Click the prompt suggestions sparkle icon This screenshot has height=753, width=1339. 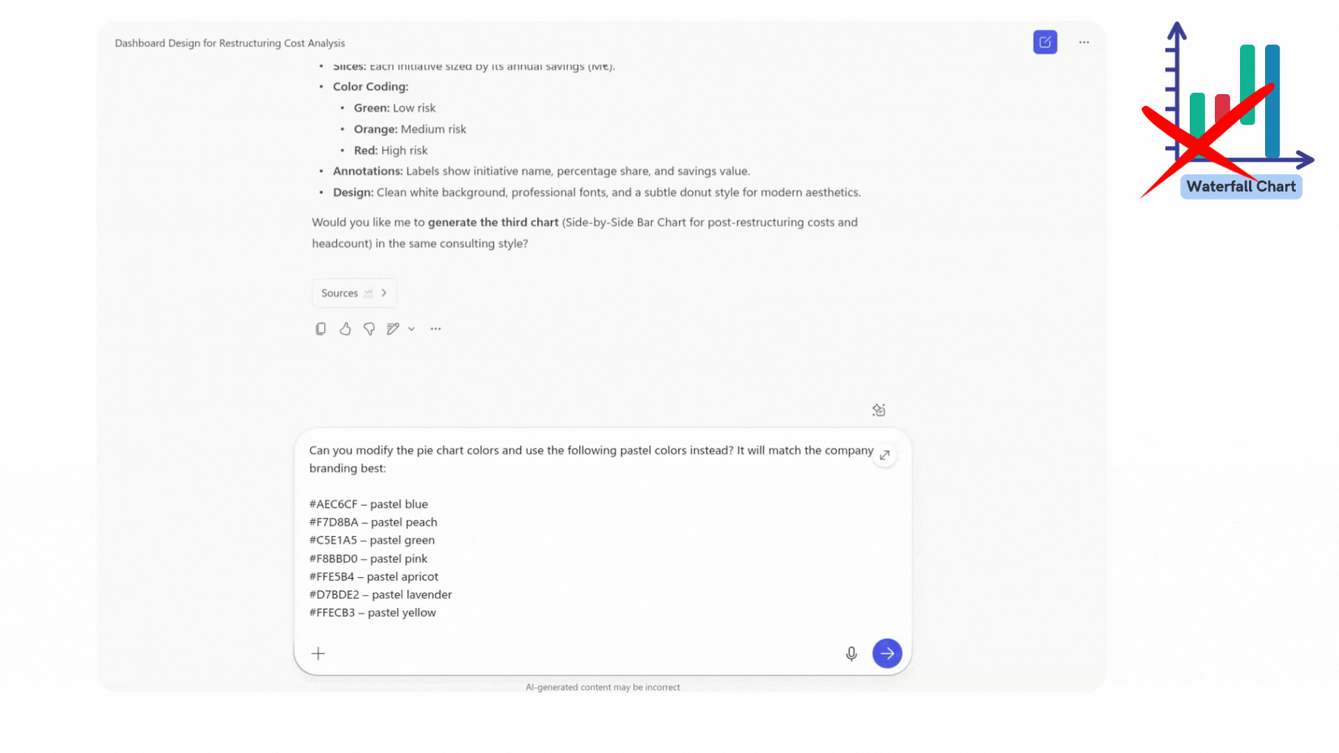(879, 410)
